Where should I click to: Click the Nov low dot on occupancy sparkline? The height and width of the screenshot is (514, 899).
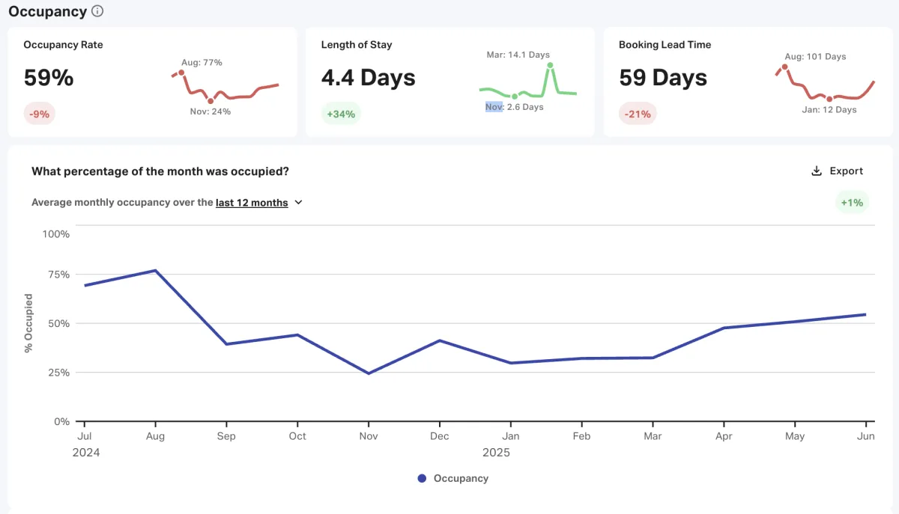pyautogui.click(x=211, y=101)
